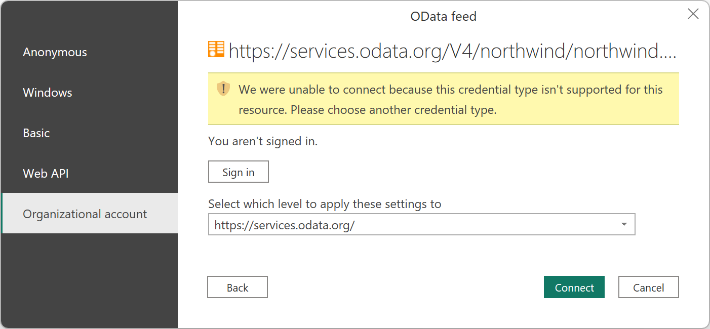Click the Sign in button
Screen dimensions: 710x329
click(238, 171)
